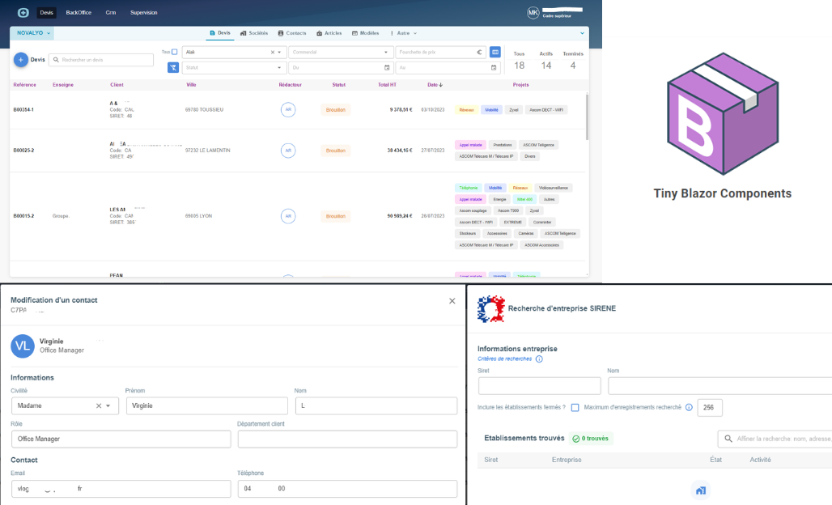
Task: Click the AR redactor avatar for B00015-2
Action: (288, 216)
